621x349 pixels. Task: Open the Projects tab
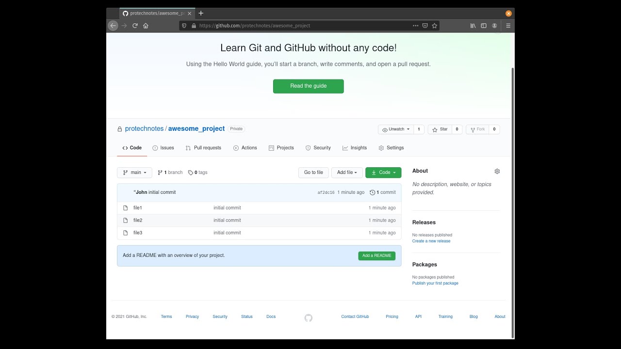coord(281,148)
